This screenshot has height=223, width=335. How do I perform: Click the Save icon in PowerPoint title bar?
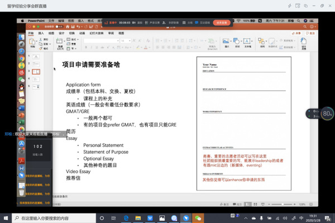73,27
